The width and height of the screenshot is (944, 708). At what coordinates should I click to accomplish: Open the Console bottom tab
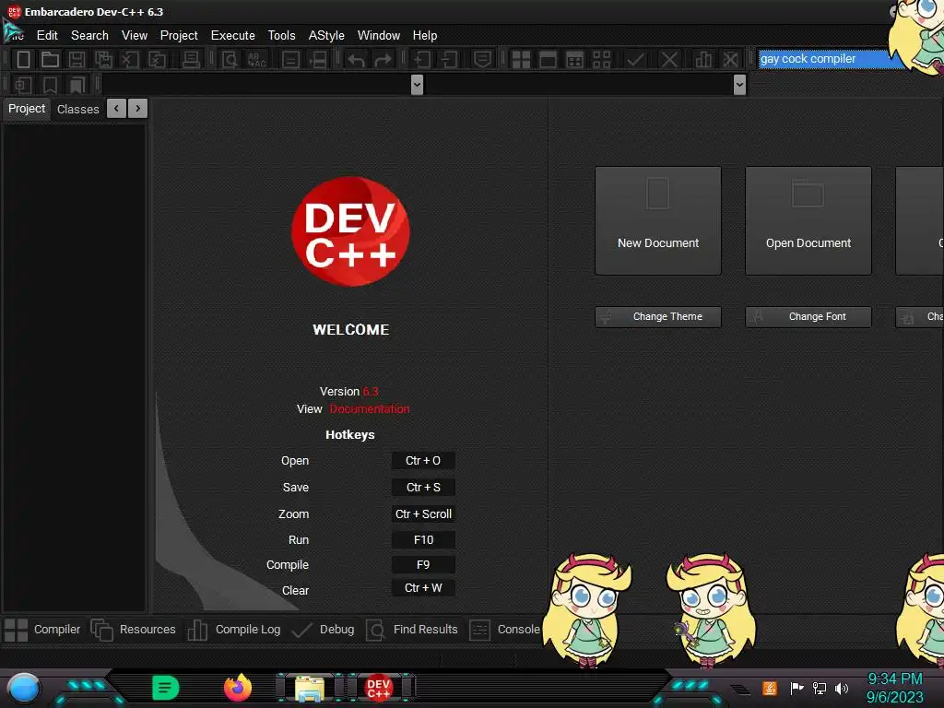coord(505,630)
